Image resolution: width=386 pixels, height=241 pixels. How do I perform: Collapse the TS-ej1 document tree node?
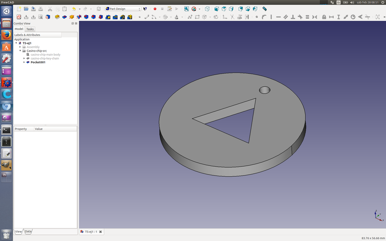tap(16, 43)
